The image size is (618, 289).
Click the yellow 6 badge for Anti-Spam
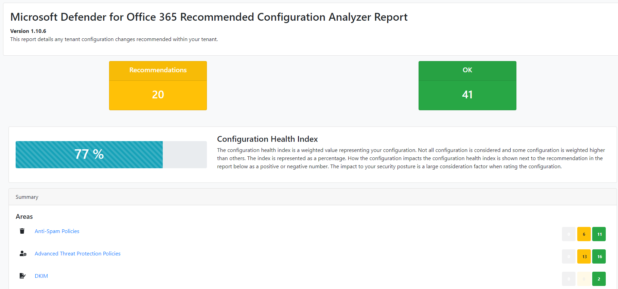(x=584, y=234)
